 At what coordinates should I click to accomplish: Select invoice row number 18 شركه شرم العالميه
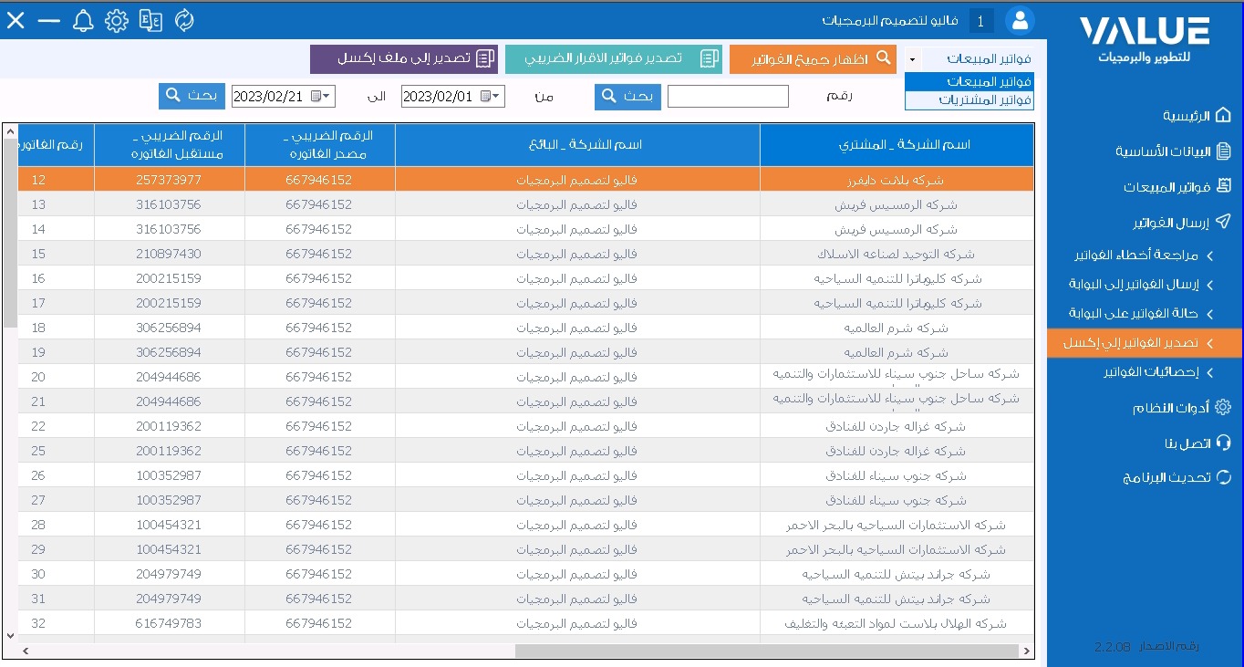[x=525, y=328]
